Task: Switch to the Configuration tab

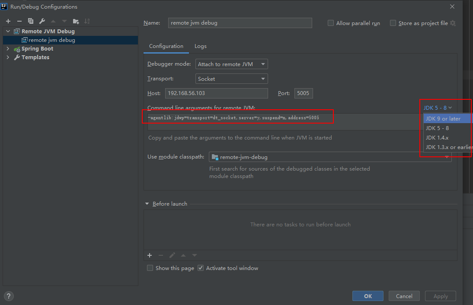Action: coord(166,46)
